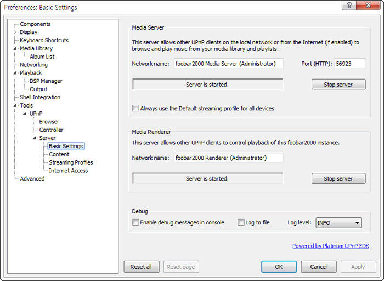Collapse the Tools node arrow

(15, 105)
